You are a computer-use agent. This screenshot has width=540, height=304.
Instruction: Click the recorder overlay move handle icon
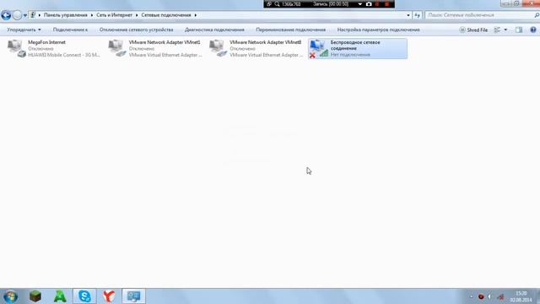pos(269,4)
